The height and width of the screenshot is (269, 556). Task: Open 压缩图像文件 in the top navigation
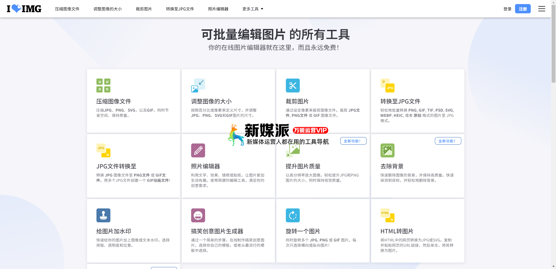67,9
